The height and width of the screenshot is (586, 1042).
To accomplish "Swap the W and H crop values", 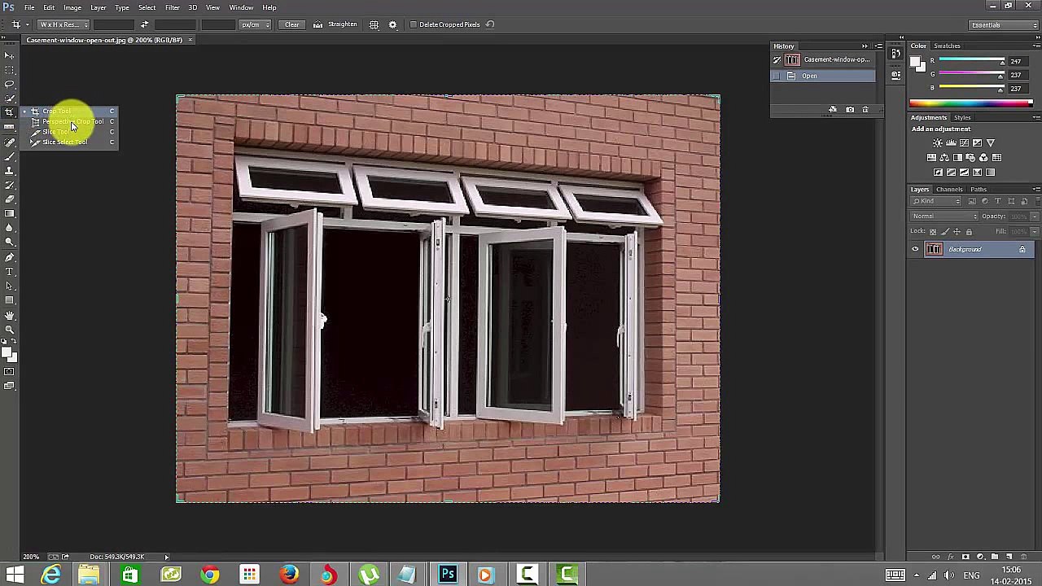I will coord(144,24).
